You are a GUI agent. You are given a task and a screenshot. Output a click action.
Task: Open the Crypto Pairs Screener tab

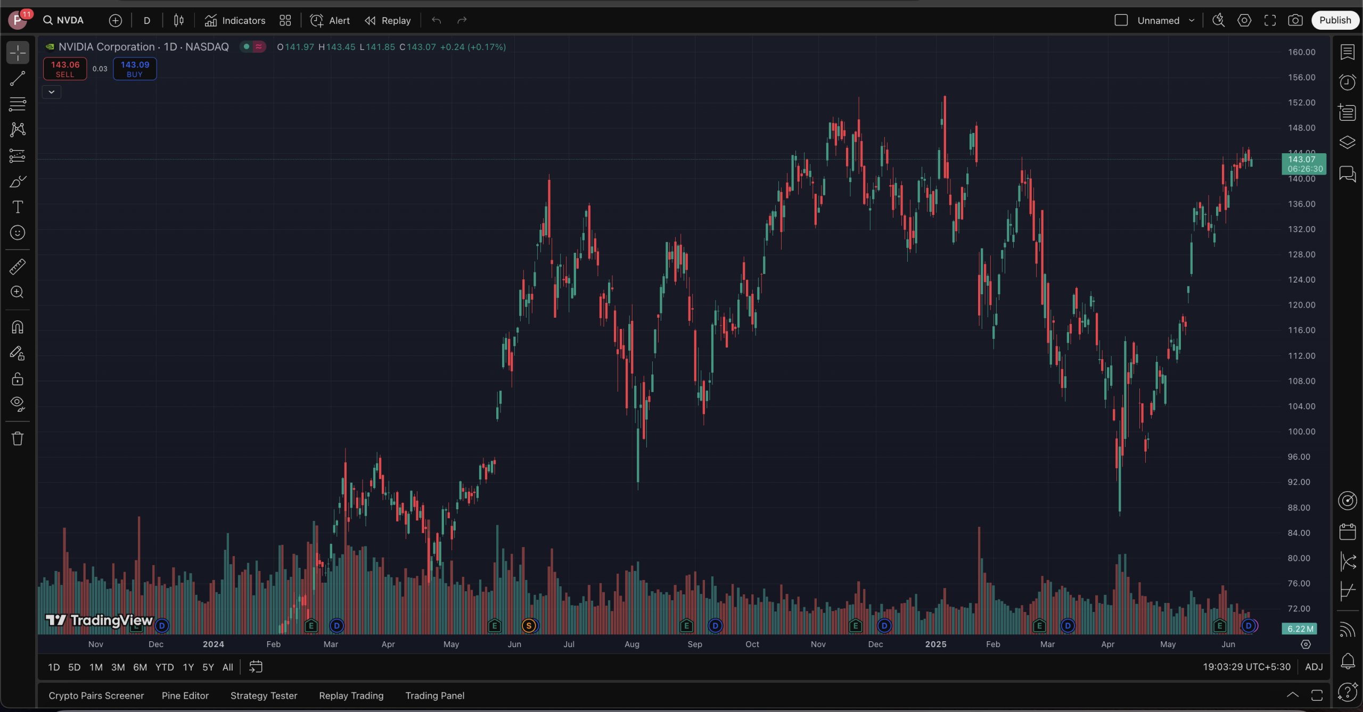click(x=96, y=696)
